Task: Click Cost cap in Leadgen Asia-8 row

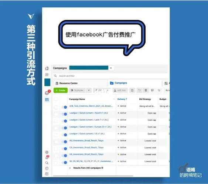Action: [x=152, y=113]
